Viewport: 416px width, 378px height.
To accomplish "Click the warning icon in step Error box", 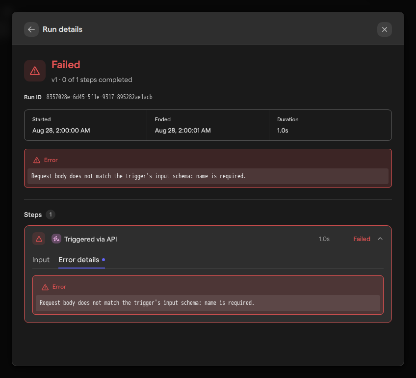I will [45, 287].
